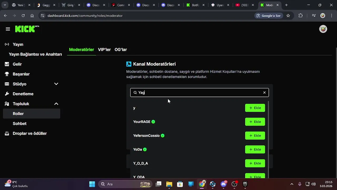Select the YefersonCossio username text
This screenshot has width=337, height=190.
[x=146, y=136]
